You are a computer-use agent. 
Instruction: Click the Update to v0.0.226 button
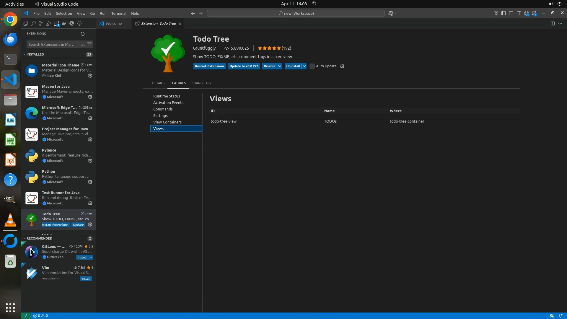tap(244, 66)
